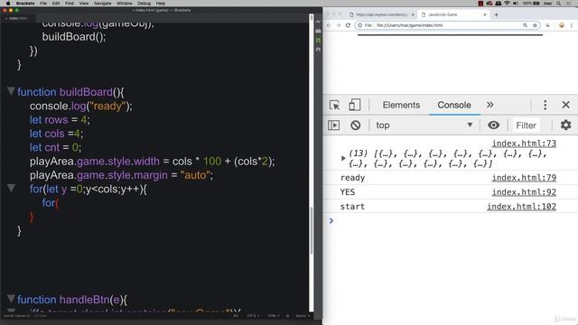Open source link index.html:92
Image resolution: width=578 pixels, height=325 pixels.
524,192
